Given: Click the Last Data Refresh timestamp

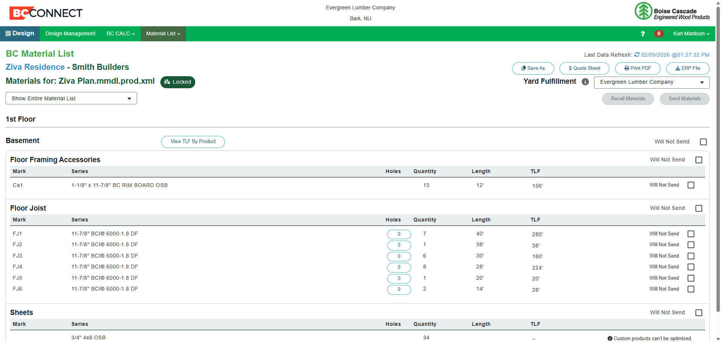Looking at the screenshot, I should [675, 55].
